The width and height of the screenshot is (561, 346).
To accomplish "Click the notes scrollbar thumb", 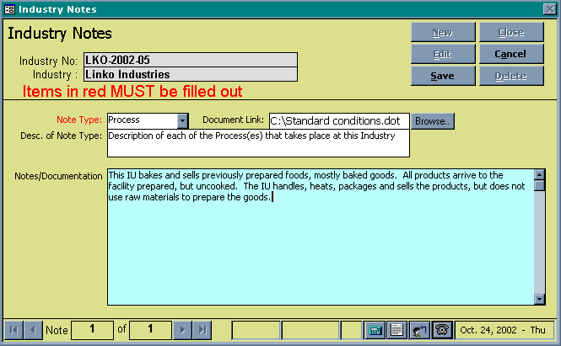I will click(539, 186).
